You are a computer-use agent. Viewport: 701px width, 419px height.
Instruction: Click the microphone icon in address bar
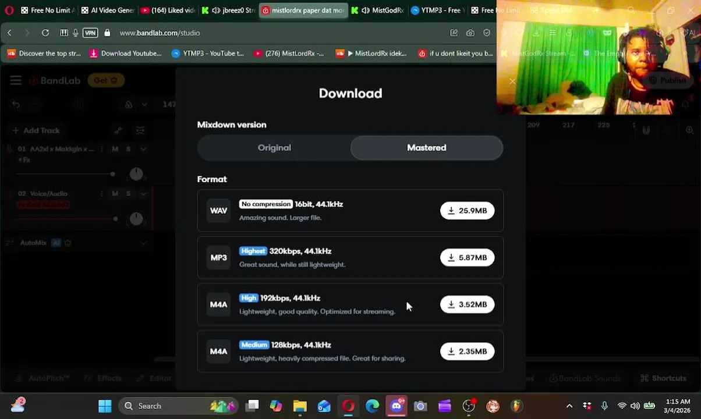[x=76, y=33]
